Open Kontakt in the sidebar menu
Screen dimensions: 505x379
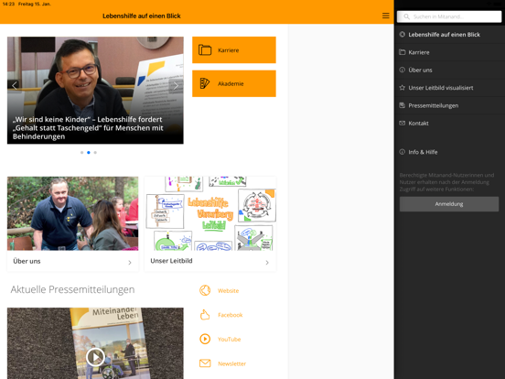coord(449,123)
